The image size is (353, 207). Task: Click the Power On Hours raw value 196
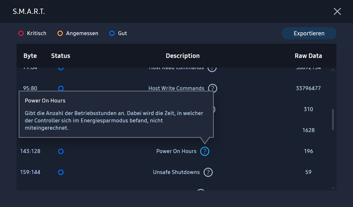[x=308, y=151]
